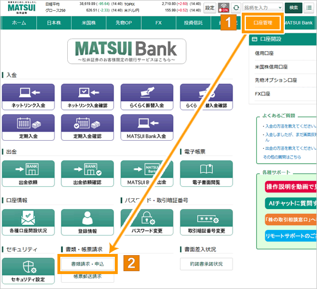
Task: Open 口座管理 tab
Action: (263, 23)
